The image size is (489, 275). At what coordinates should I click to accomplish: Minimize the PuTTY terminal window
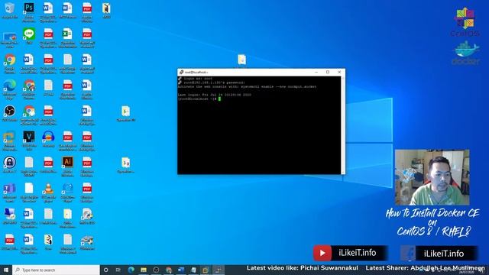316,72
